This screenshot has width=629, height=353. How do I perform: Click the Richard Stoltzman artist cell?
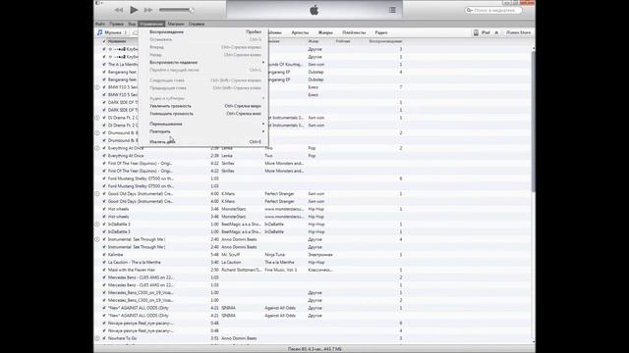click(x=242, y=270)
